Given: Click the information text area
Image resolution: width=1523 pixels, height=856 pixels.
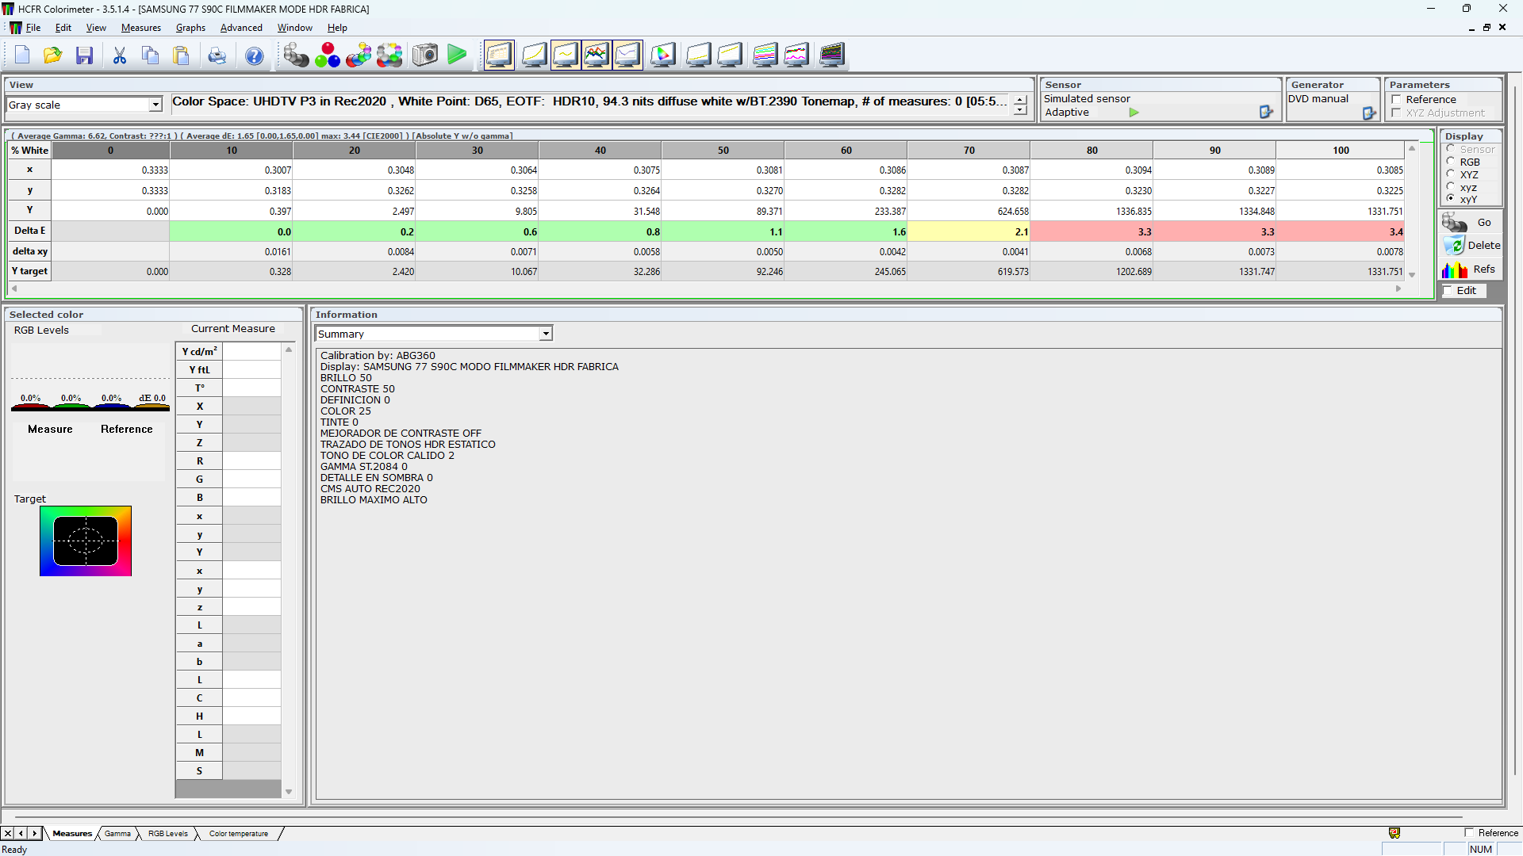Looking at the screenshot, I should pos(908,574).
